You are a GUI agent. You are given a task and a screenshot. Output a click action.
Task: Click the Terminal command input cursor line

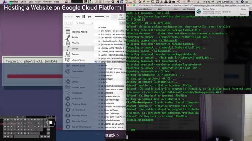click(127, 137)
